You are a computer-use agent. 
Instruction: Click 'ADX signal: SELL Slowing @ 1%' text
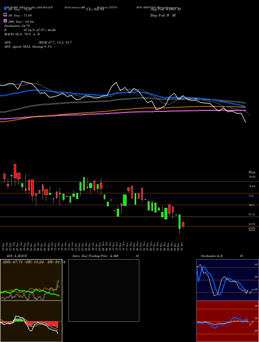pyautogui.click(x=28, y=47)
